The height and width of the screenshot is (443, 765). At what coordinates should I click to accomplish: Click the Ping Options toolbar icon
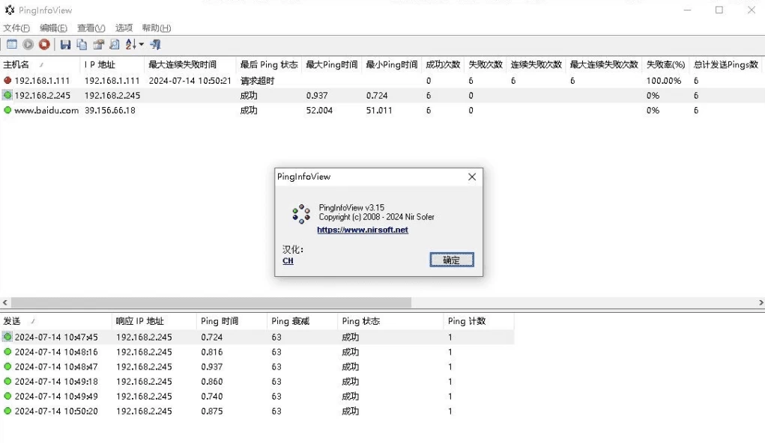tap(12, 45)
